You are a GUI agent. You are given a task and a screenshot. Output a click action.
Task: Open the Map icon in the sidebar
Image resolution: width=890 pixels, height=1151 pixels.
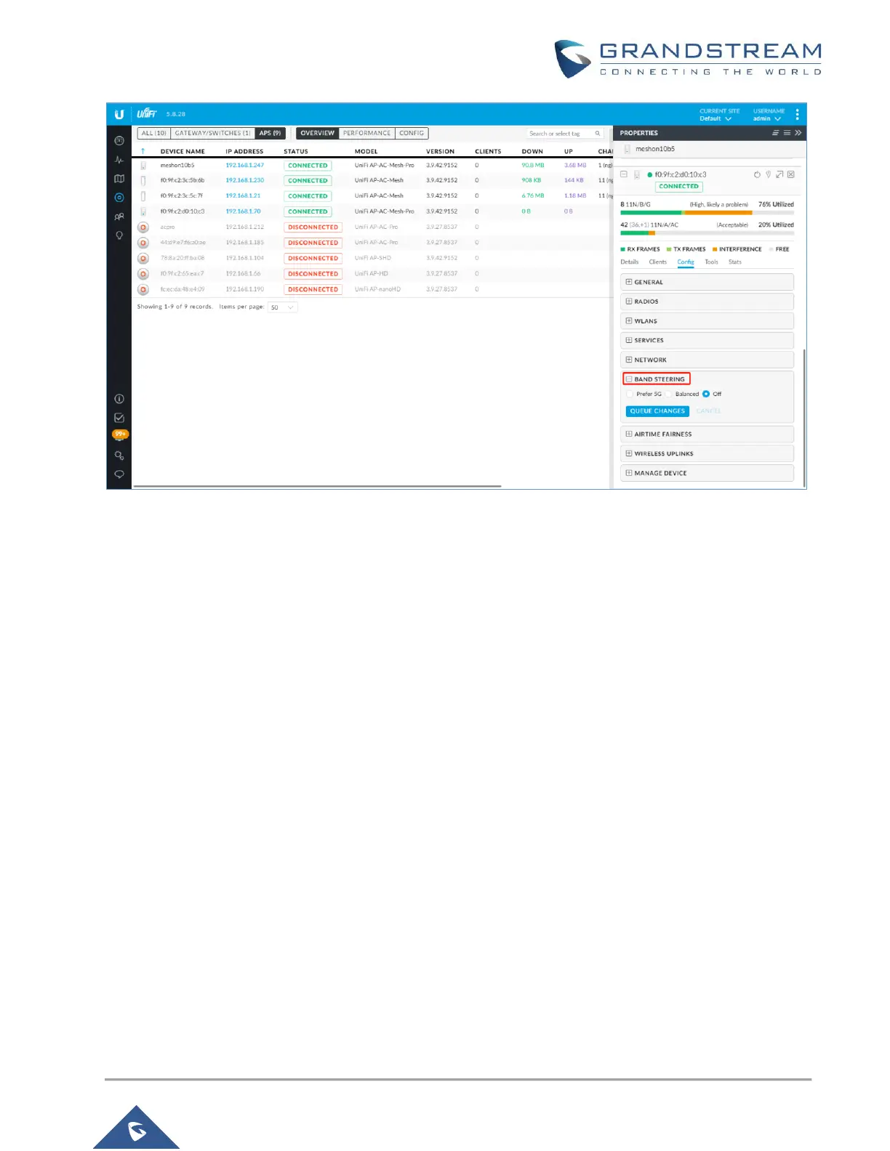coord(119,179)
